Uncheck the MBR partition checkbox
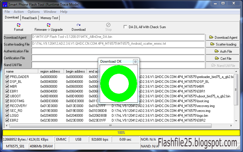This screenshot has width=243, height=152. tap(7, 87)
